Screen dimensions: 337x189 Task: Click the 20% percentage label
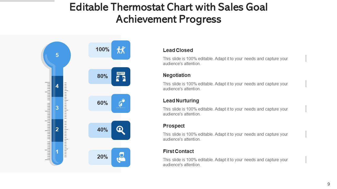tap(102, 157)
